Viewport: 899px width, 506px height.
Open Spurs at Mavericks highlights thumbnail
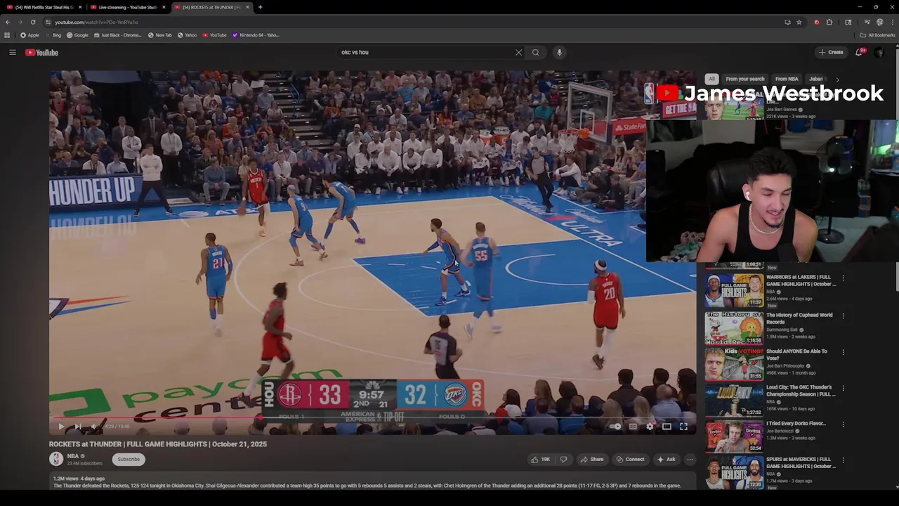[734, 472]
